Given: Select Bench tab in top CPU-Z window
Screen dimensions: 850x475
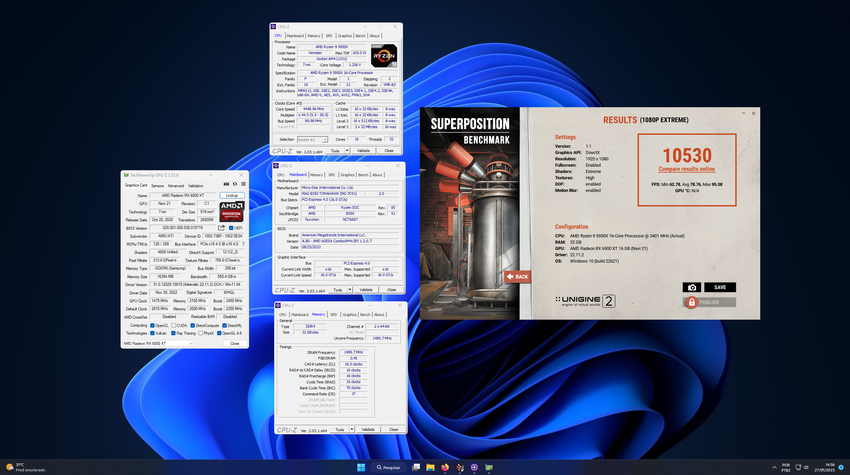Looking at the screenshot, I should (x=360, y=36).
